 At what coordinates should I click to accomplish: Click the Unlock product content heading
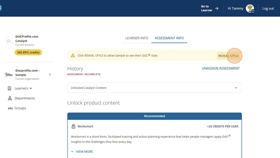point(93,103)
